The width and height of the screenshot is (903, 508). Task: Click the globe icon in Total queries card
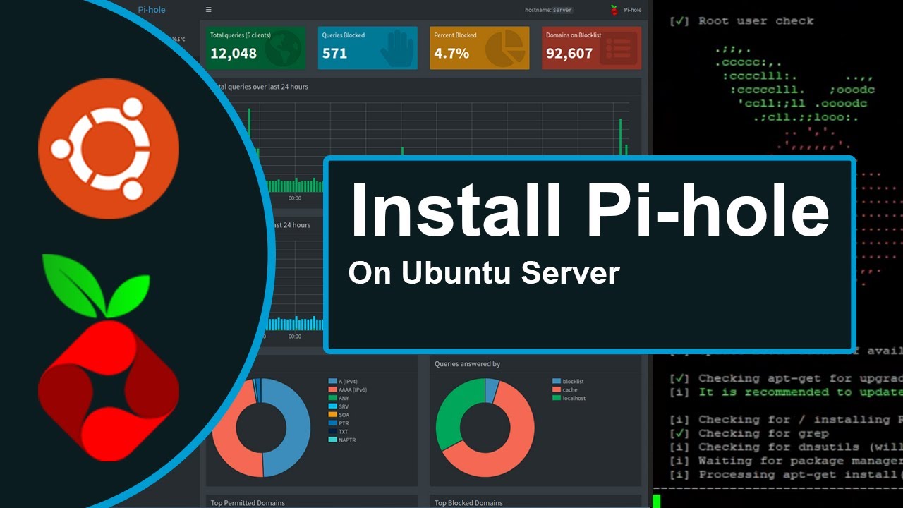(x=284, y=48)
